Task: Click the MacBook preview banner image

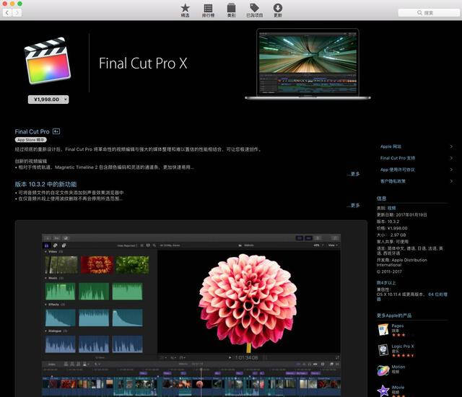Action: pyautogui.click(x=308, y=64)
